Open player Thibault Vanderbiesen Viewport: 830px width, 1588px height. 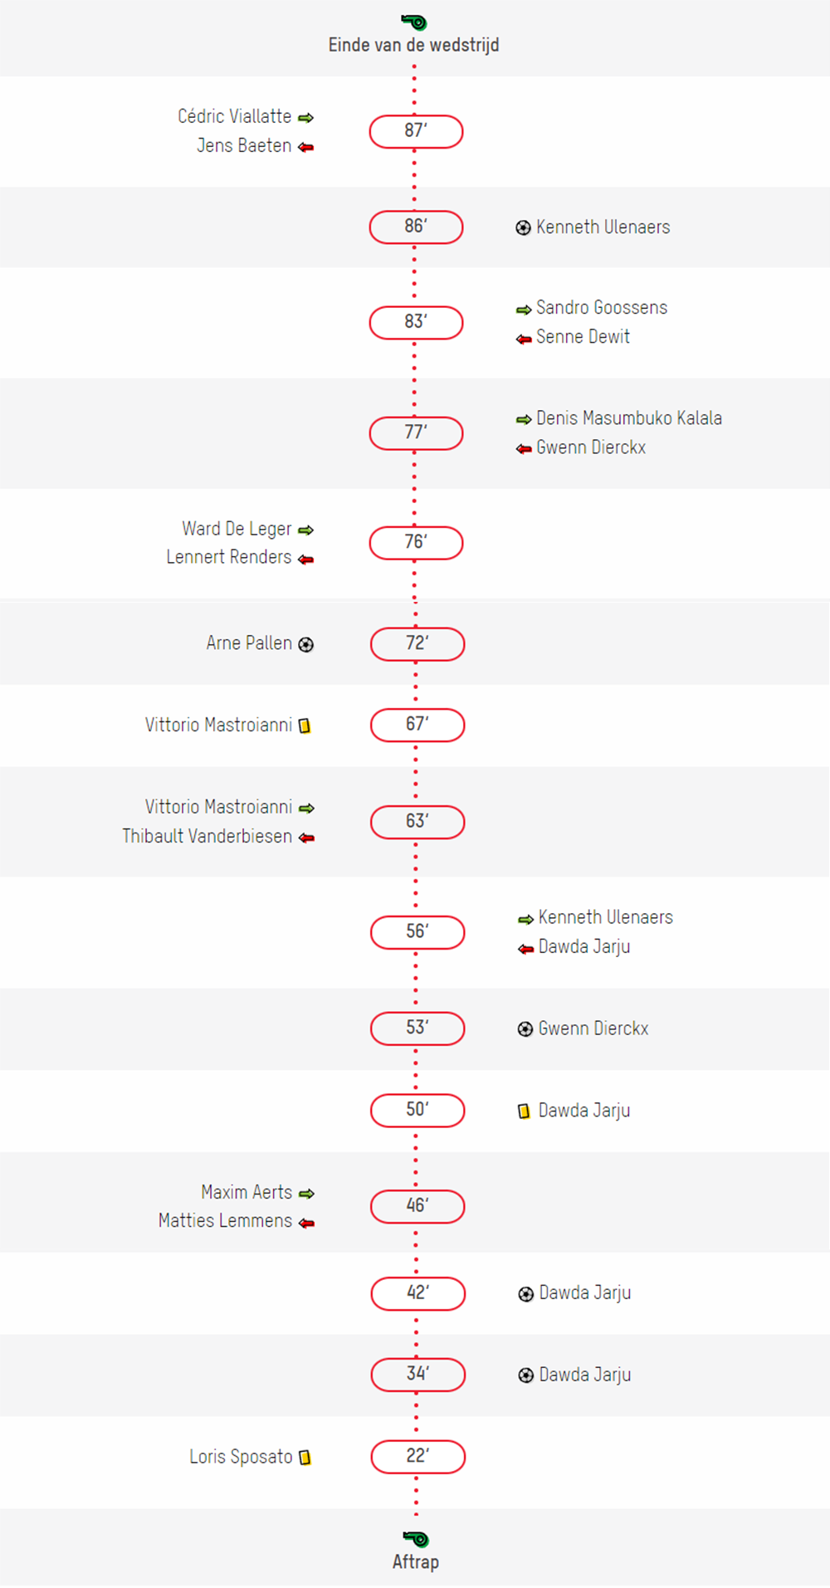point(207,836)
